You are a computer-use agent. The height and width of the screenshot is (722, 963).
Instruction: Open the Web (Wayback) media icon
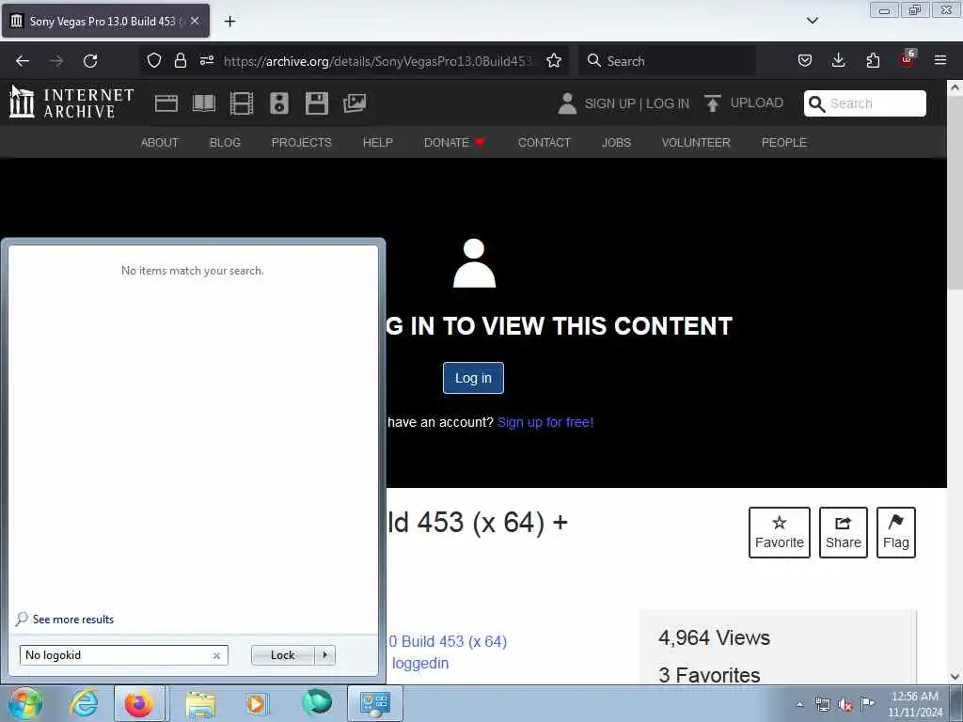(166, 103)
